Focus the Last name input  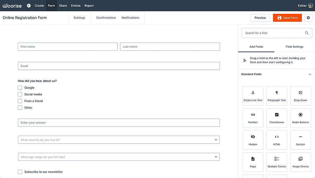pyautogui.click(x=170, y=47)
